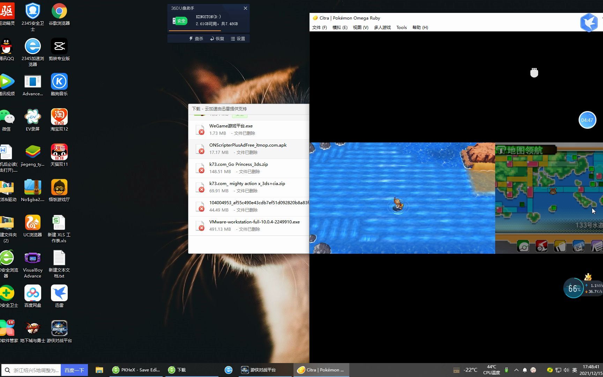603x377 pixels.
Task: Switch to PKHeX - Save Edi... taskbar item
Action: 136,370
